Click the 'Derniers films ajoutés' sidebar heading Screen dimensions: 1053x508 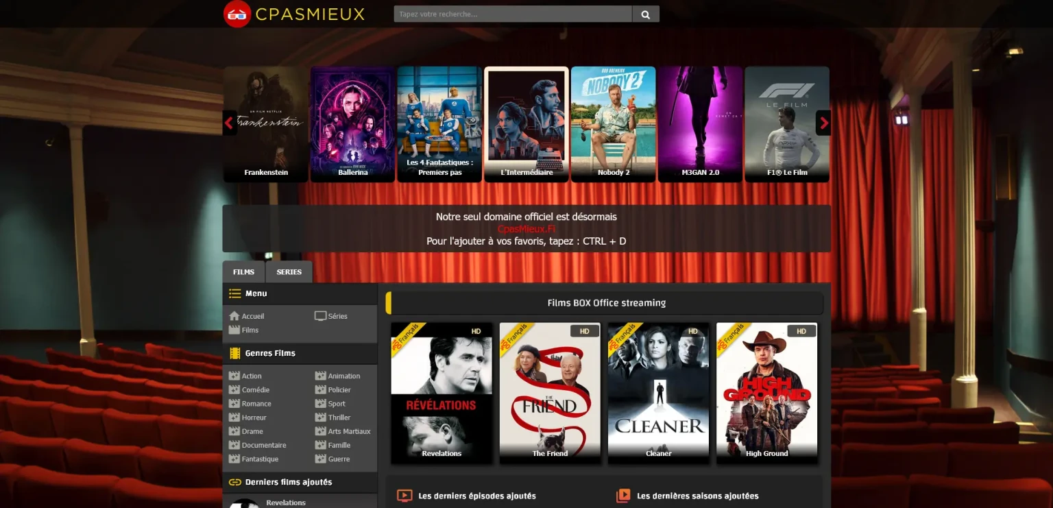point(289,482)
